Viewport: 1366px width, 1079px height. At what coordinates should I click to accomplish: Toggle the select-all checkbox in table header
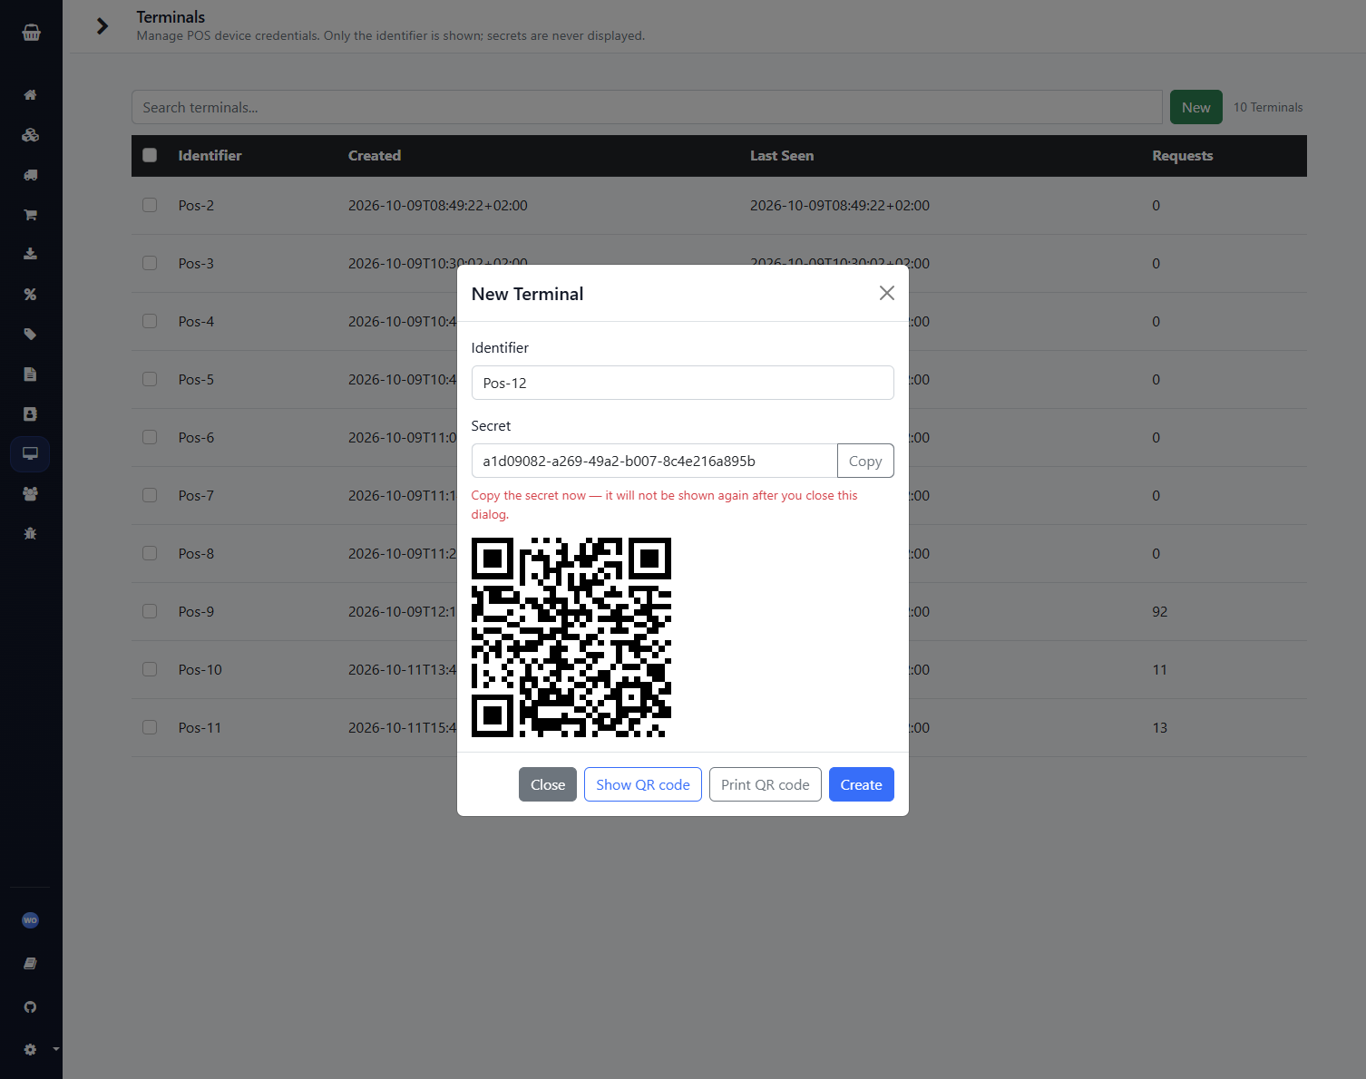tap(150, 155)
